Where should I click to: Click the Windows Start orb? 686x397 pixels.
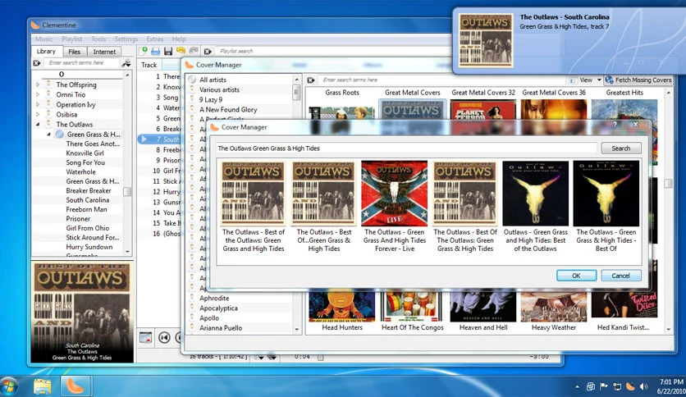click(9, 387)
